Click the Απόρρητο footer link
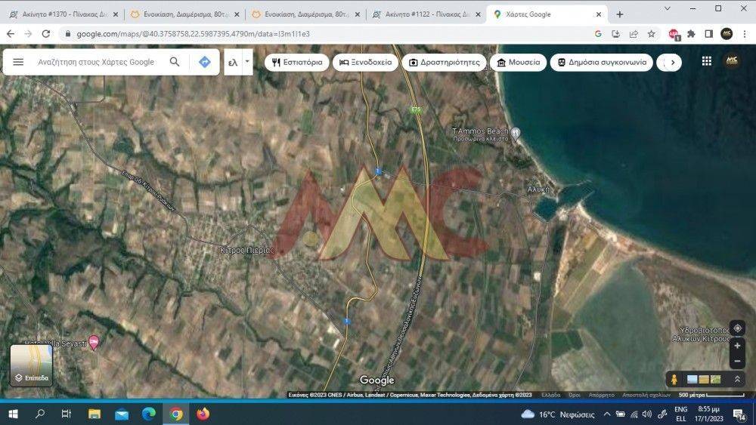Image resolution: width=756 pixels, height=425 pixels. click(x=601, y=395)
